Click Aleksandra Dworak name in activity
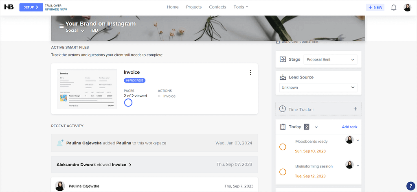The image size is (417, 192). [76, 165]
